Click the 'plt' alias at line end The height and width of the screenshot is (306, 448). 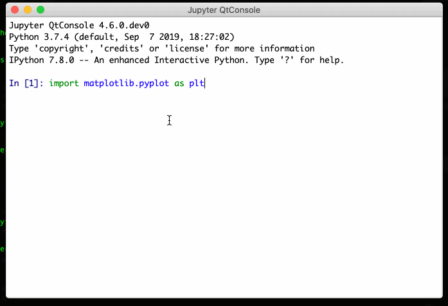[x=197, y=84]
